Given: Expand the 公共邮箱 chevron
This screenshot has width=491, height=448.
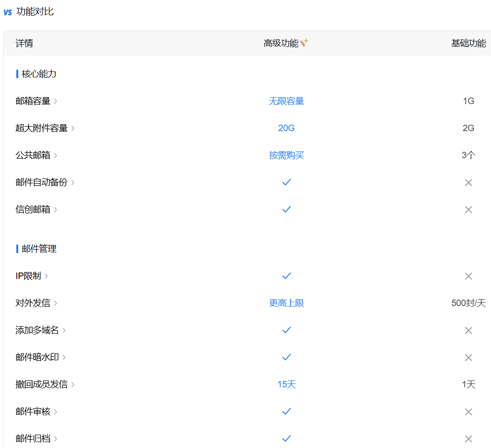Looking at the screenshot, I should coord(56,155).
